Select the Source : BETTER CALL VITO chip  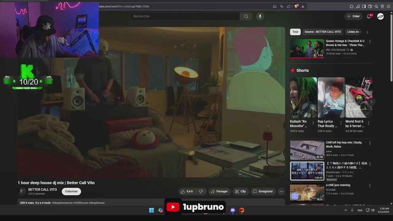pyautogui.click(x=323, y=32)
